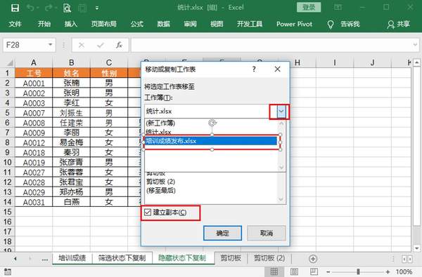Click the 登录 sign-in button

point(309,7)
